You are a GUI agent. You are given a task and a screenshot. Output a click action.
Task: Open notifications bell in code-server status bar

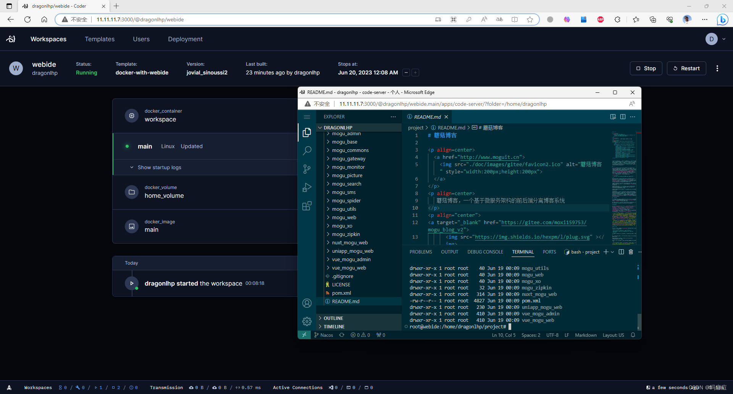633,335
